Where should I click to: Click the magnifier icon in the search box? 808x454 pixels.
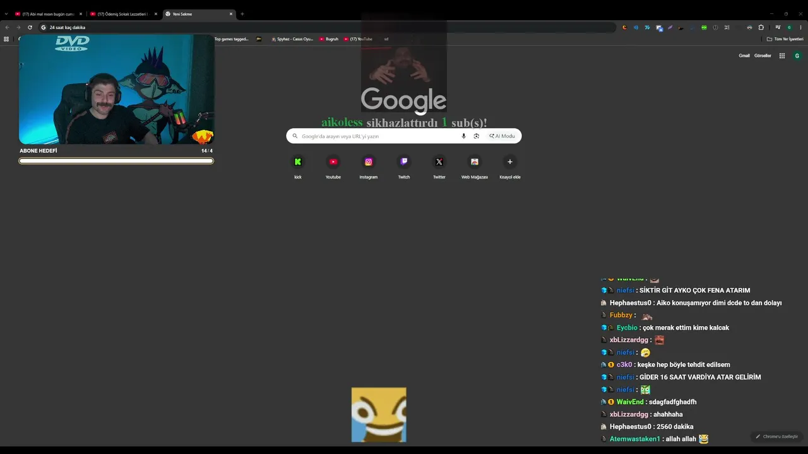tap(295, 136)
